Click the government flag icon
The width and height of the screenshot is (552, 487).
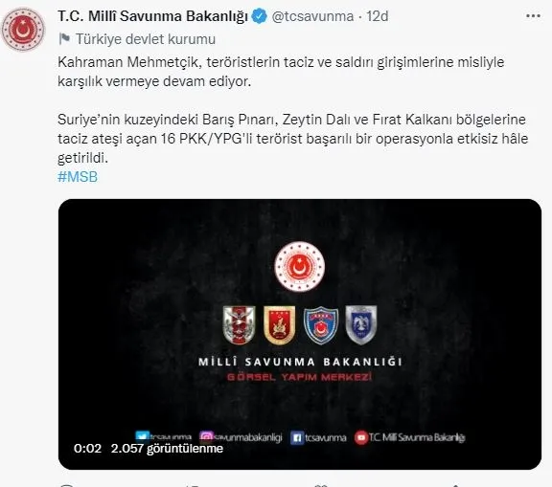(x=64, y=39)
